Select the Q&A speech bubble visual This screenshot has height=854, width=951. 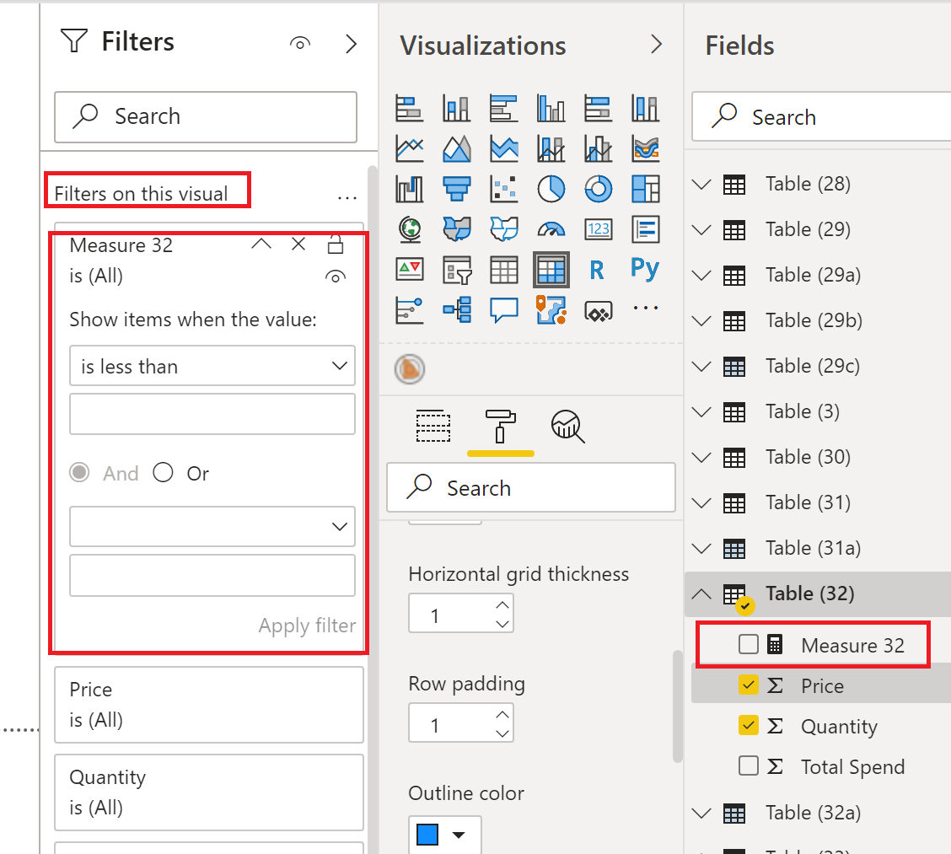pos(503,310)
